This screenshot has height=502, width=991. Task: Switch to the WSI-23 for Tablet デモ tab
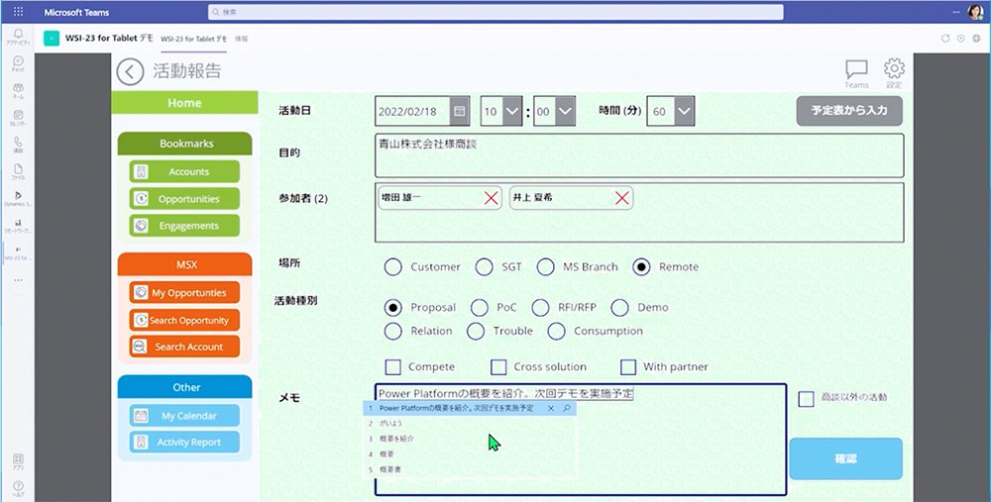tap(193, 40)
